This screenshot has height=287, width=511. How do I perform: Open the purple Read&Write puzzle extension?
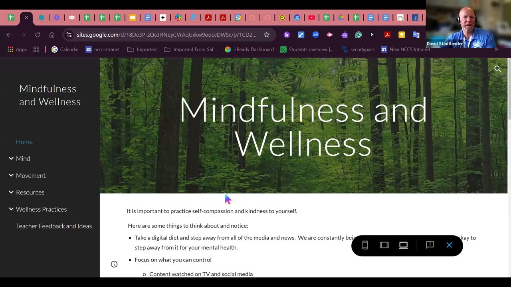(x=344, y=35)
